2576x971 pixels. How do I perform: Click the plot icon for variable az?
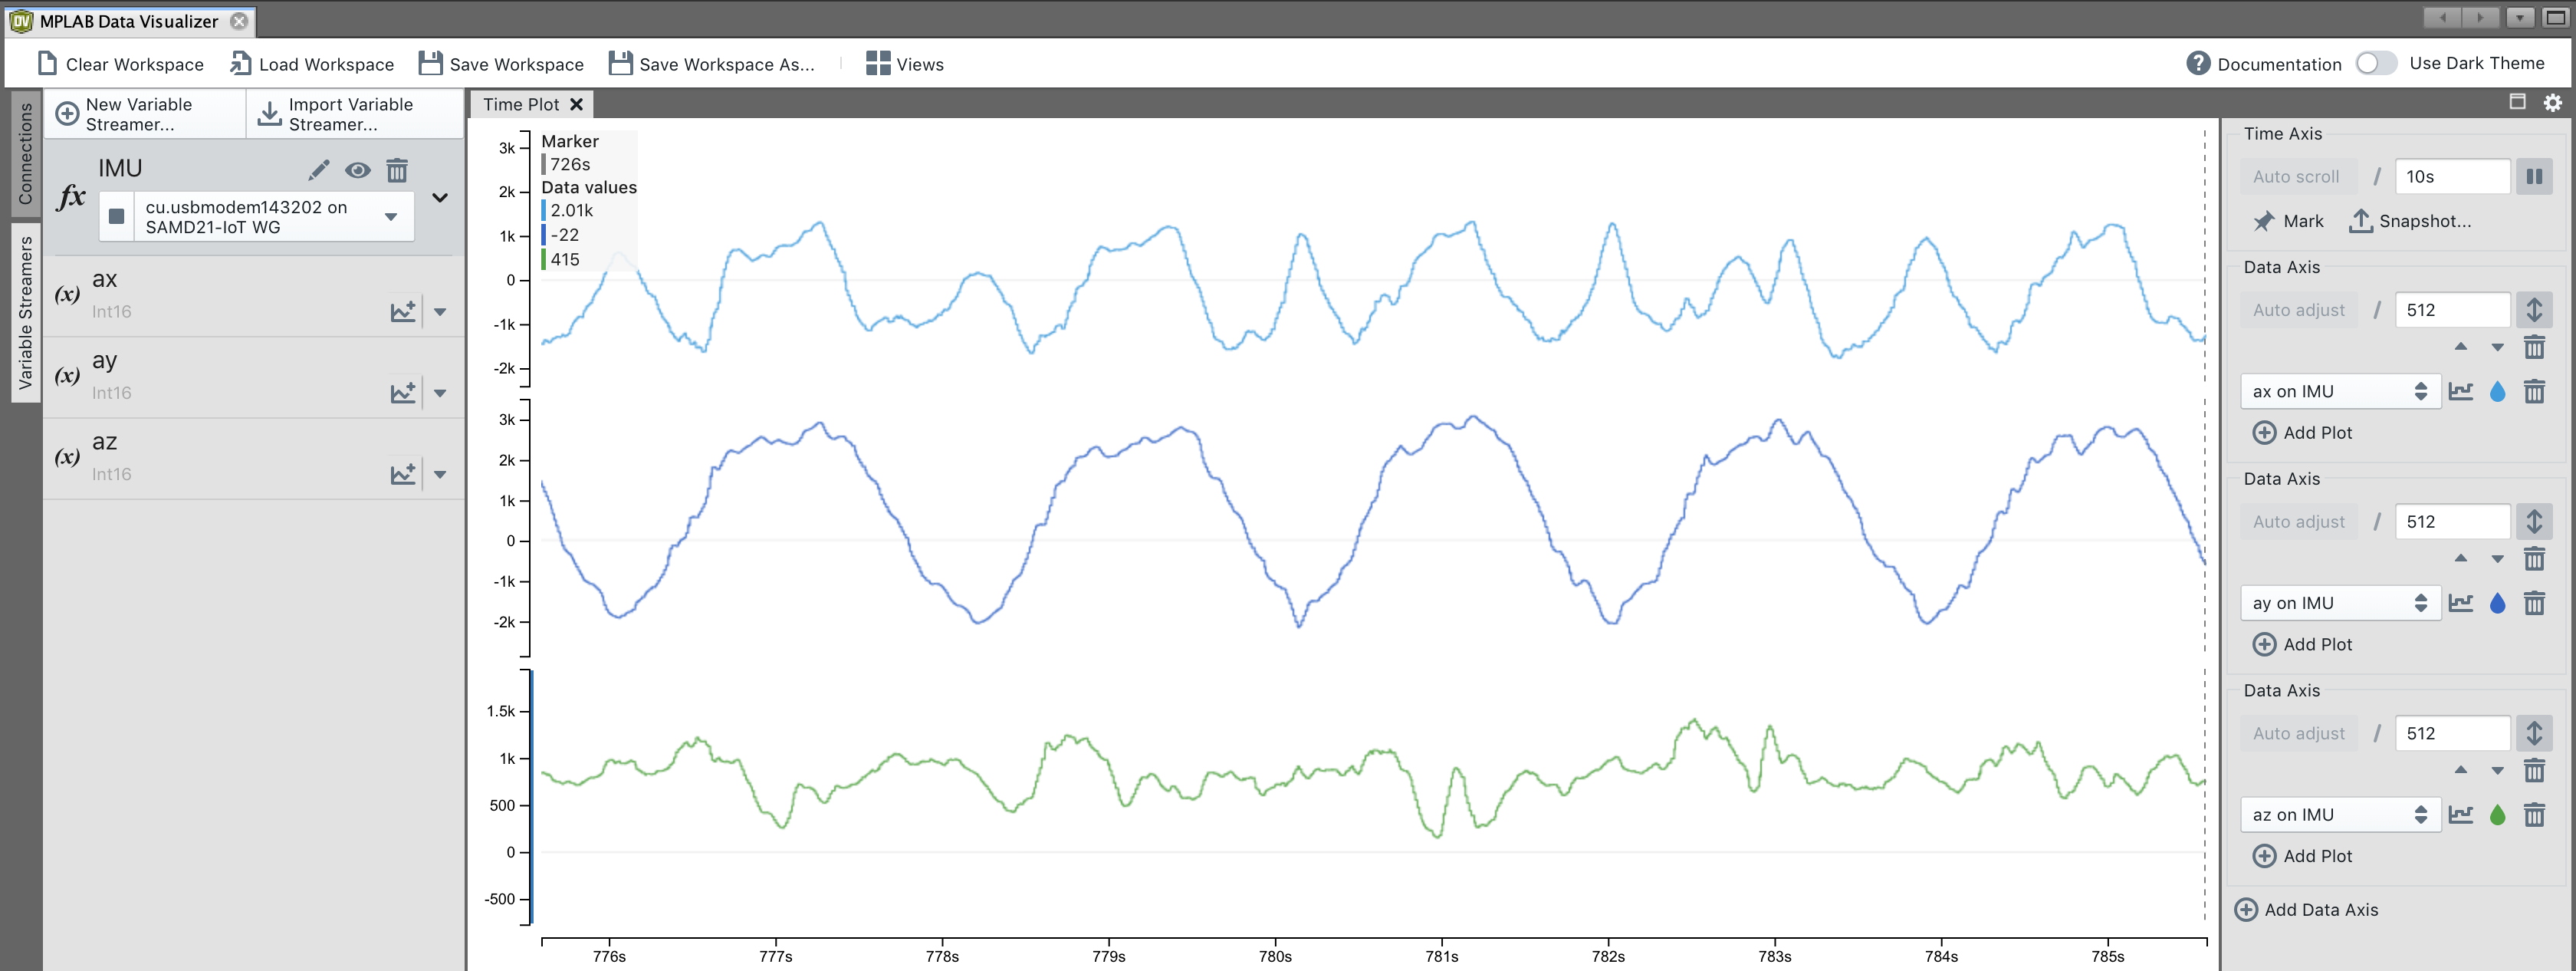(402, 474)
